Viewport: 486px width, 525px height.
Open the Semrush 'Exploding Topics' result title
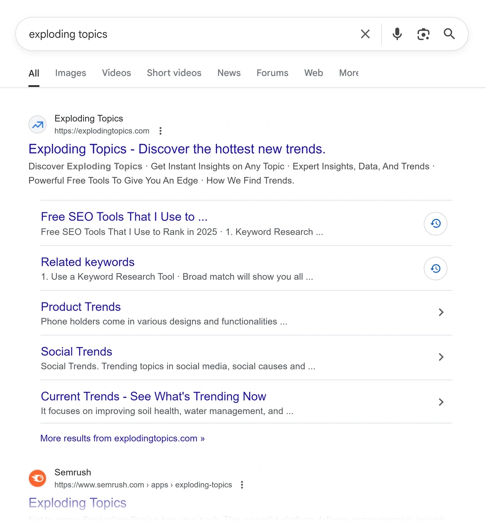[x=77, y=503]
